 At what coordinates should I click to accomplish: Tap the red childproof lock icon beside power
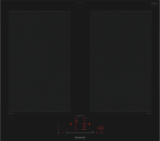(x=63, y=132)
